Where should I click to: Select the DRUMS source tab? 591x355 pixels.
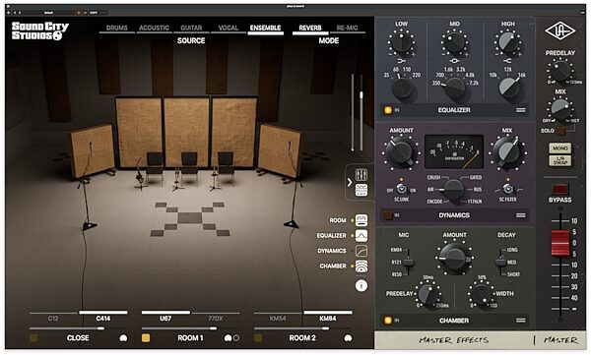117,28
